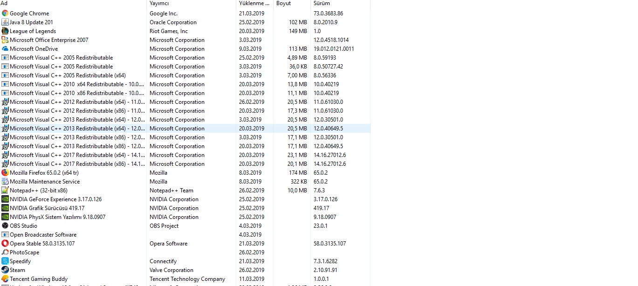Click the Speedify icon
Image resolution: width=638 pixels, height=286 pixels.
click(x=5, y=261)
